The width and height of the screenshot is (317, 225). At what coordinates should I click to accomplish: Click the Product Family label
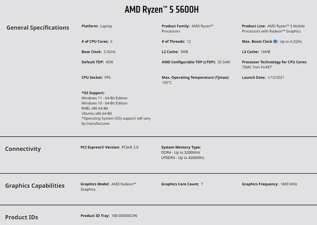[x=176, y=26]
